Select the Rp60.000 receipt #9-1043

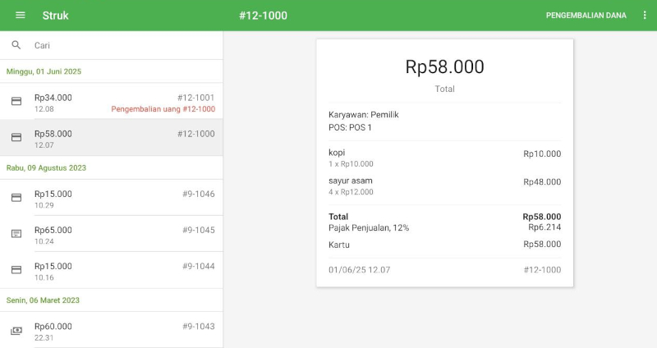coord(123,330)
